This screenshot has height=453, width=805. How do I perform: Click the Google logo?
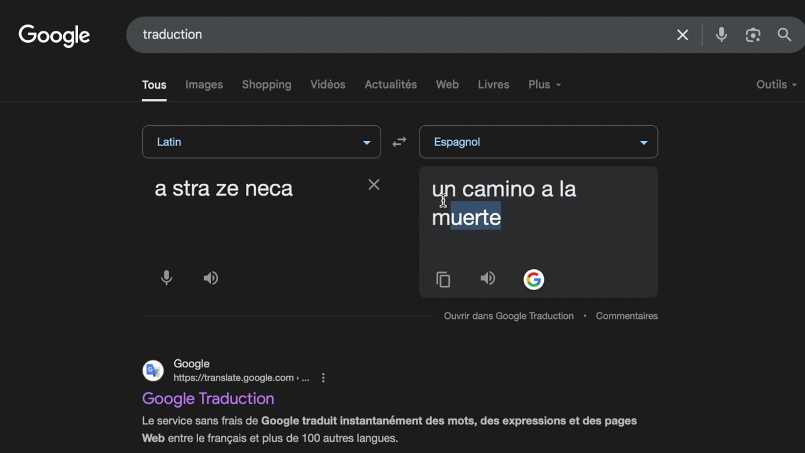[54, 36]
